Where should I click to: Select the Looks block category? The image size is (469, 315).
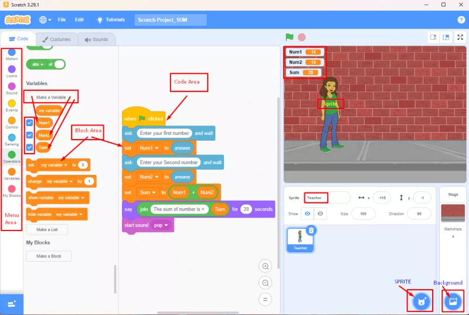[x=12, y=72]
